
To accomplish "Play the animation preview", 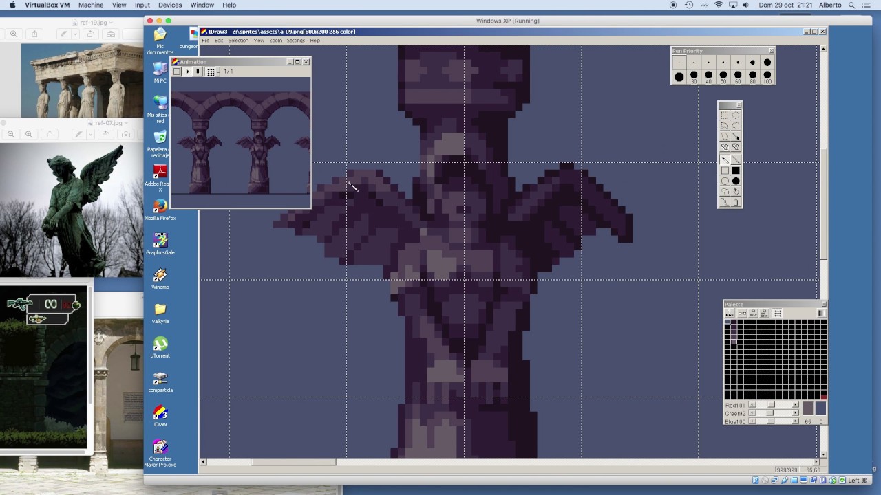I will point(187,71).
